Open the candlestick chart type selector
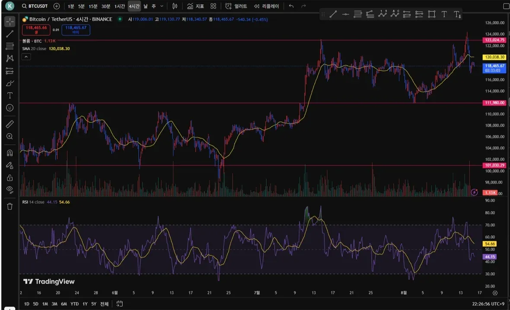The image size is (510, 310). click(x=175, y=6)
